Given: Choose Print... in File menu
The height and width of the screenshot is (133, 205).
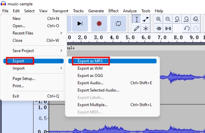Looking at the screenshot, I should (33, 86).
